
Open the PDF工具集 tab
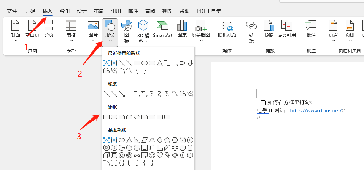[209, 11]
